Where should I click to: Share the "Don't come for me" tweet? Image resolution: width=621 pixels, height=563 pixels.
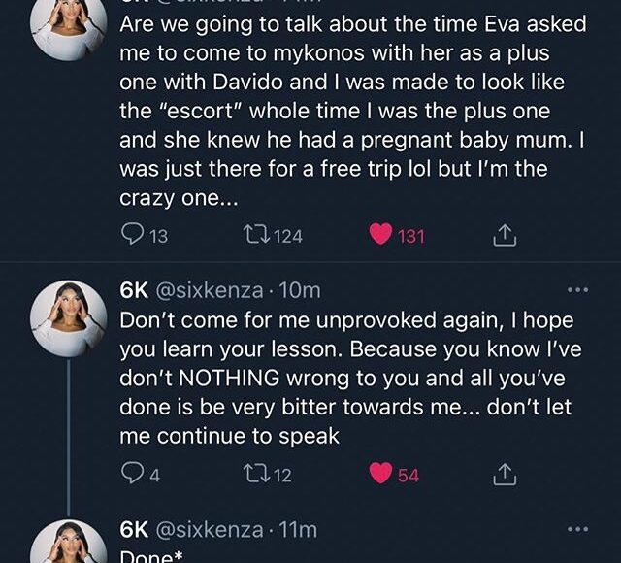click(x=503, y=475)
